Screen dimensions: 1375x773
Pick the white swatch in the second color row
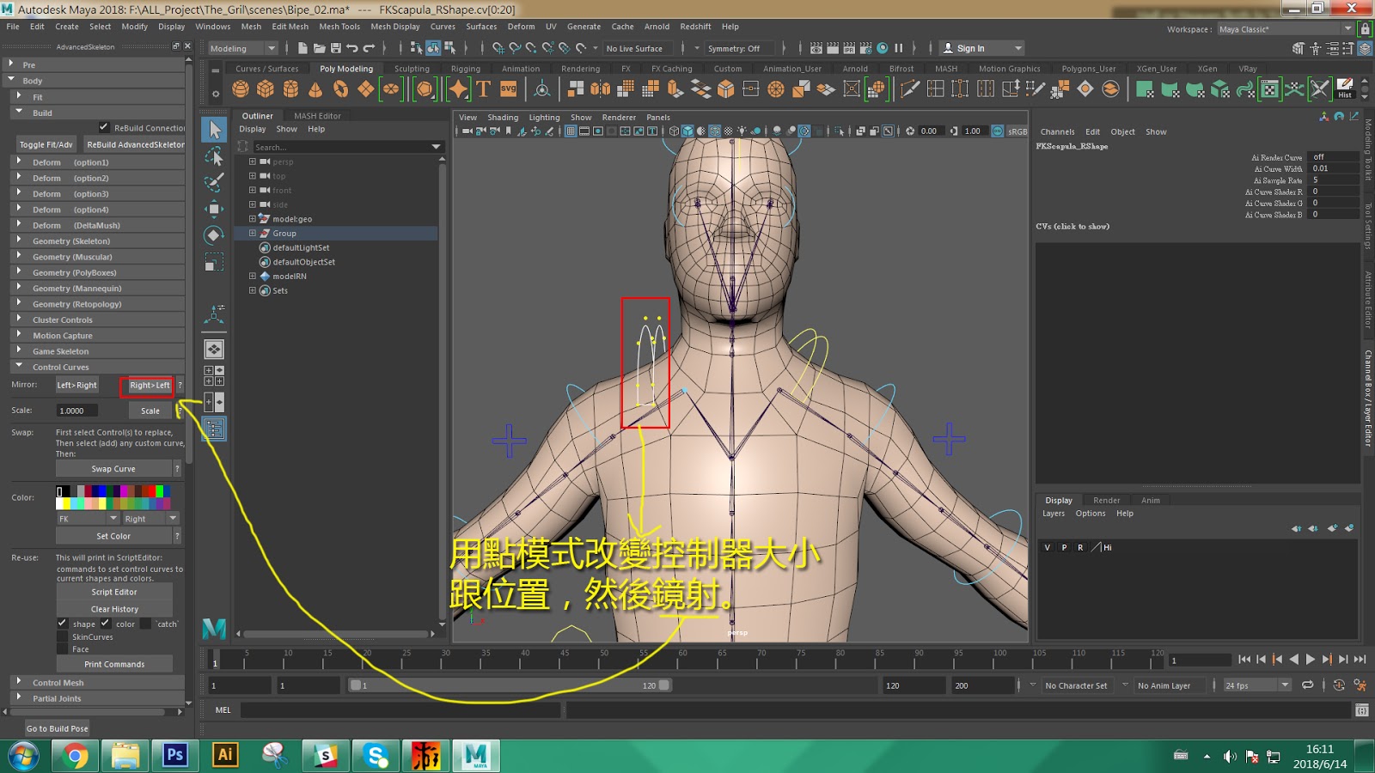(59, 503)
